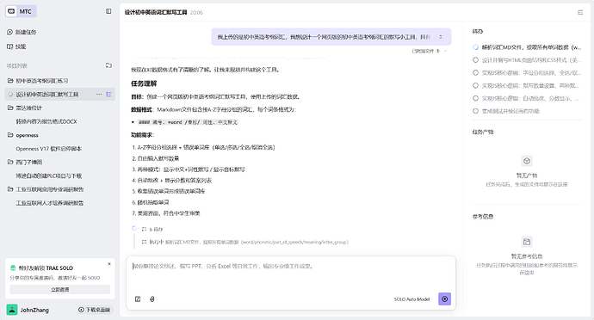Expand the uploaded file indicator under message
The height and width of the screenshot is (320, 594).
pos(429,51)
